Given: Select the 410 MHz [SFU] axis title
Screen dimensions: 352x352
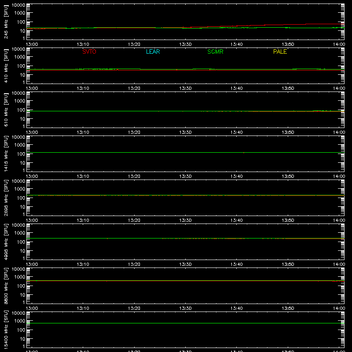Looking at the screenshot, I should click(x=6, y=66).
